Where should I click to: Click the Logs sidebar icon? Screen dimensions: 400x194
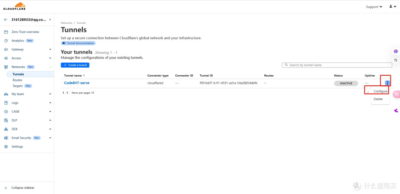click(6, 103)
